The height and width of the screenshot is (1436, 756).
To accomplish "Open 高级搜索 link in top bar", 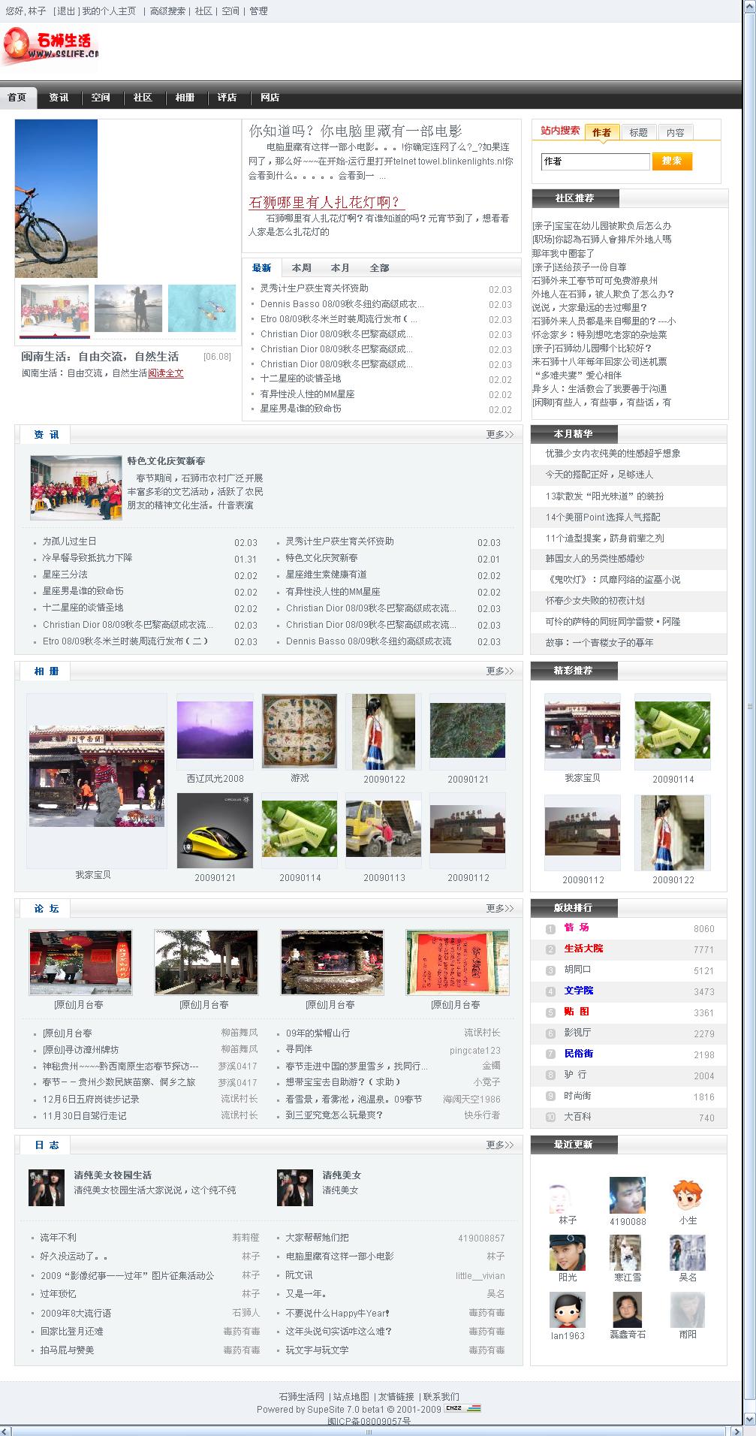I will click(x=167, y=11).
